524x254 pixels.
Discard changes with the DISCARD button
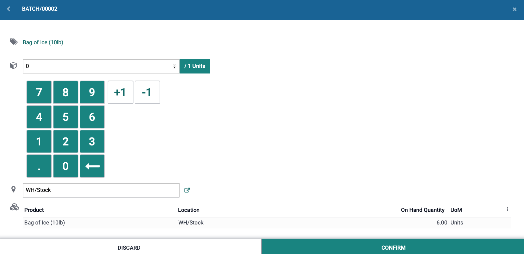(130, 247)
